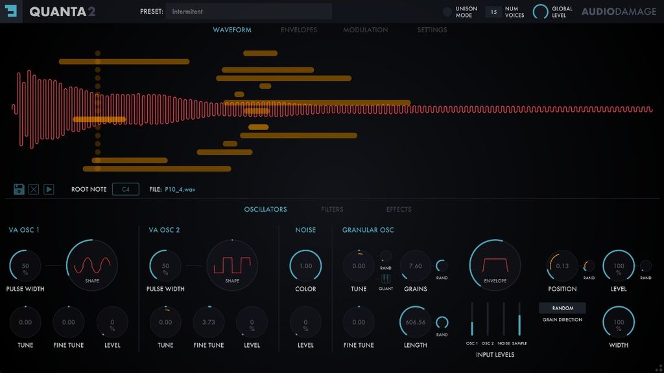664x373 pixels.
Task: Click the save sample icon
Action: pos(18,189)
